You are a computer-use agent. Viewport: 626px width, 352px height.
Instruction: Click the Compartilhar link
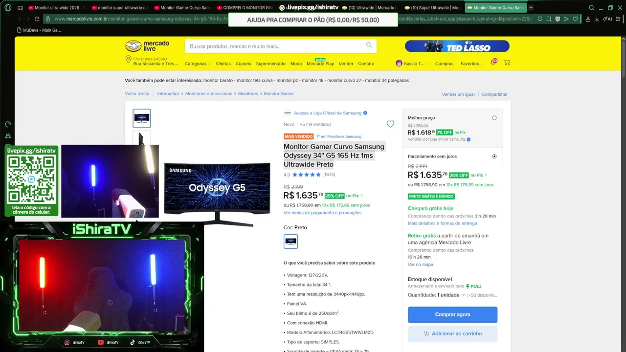point(494,94)
